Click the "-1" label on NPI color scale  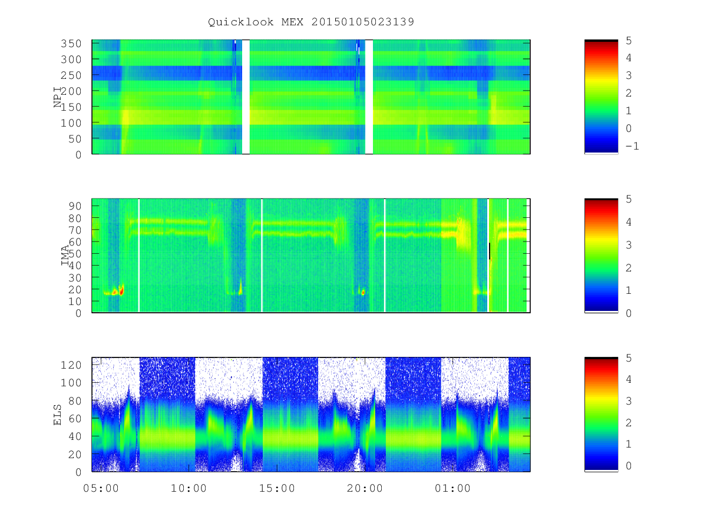pyautogui.click(x=632, y=146)
